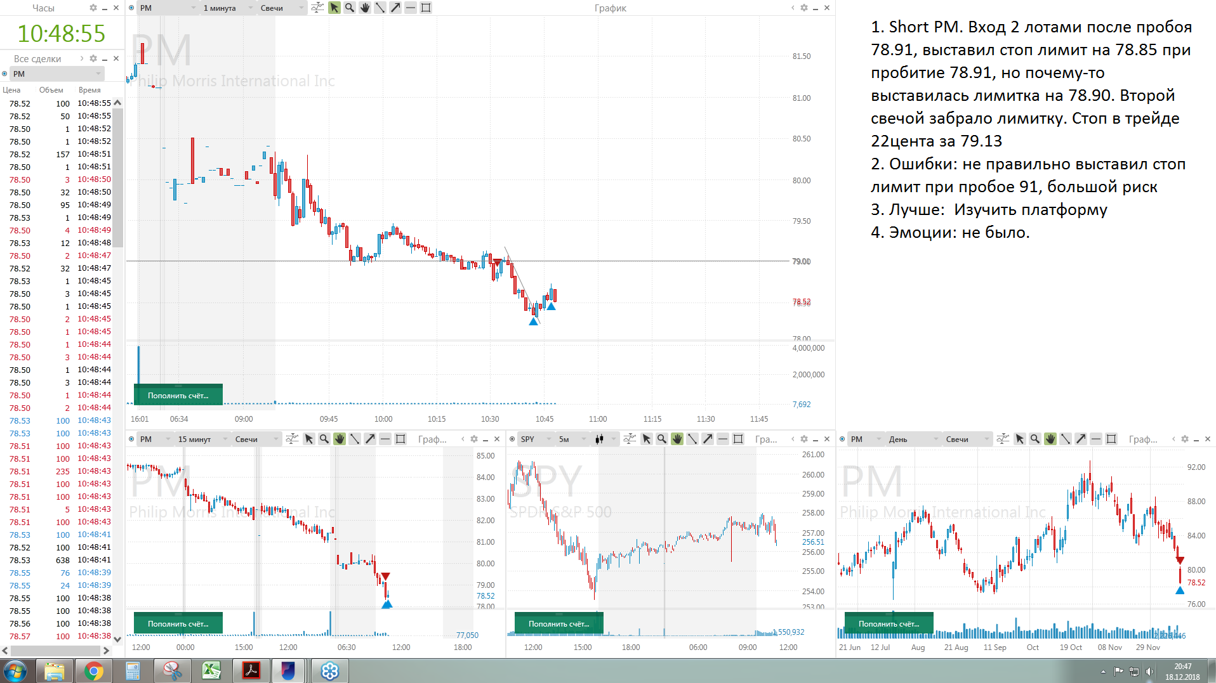The height and width of the screenshot is (683, 1216).
Task: Open the 5м timeframe dropdown in SPY chart
Action: coord(572,439)
